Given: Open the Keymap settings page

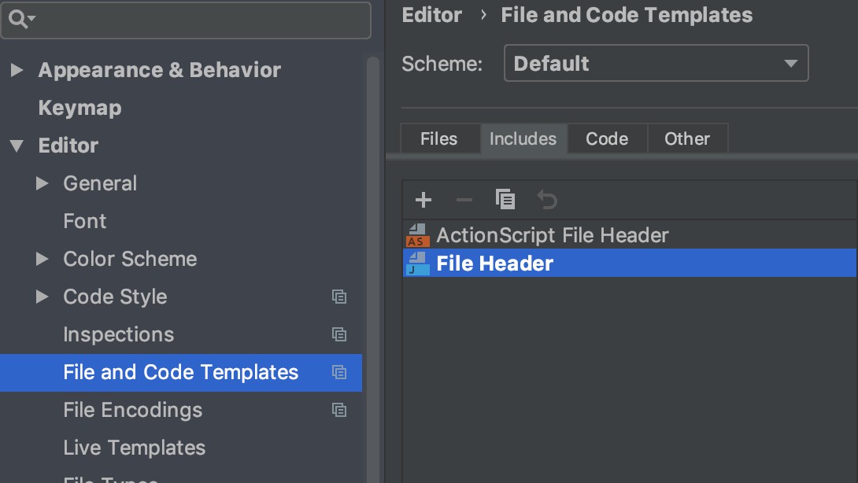Looking at the screenshot, I should 80,108.
